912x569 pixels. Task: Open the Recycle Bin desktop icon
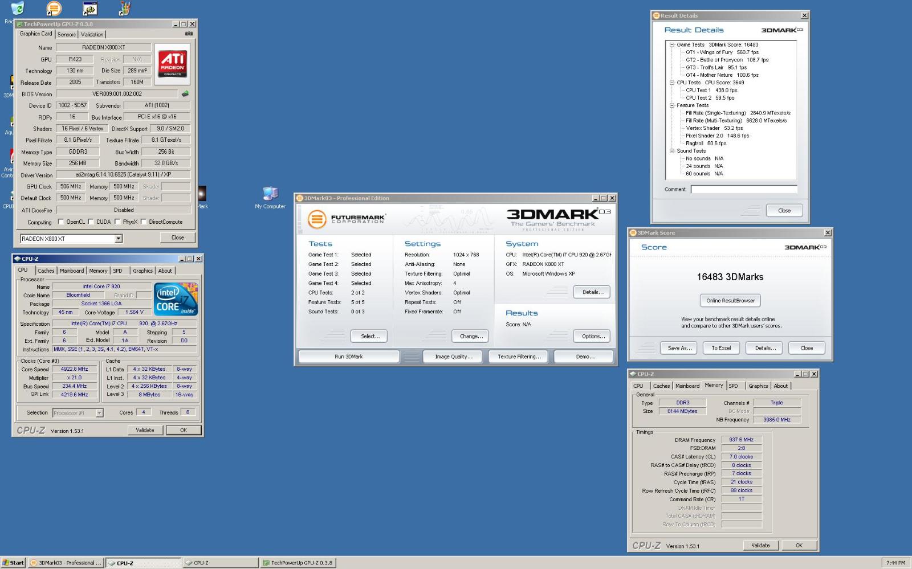click(17, 9)
